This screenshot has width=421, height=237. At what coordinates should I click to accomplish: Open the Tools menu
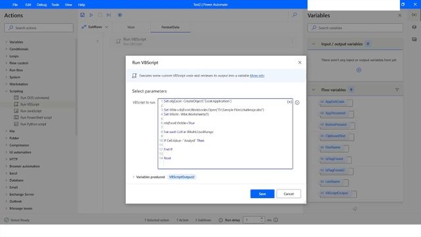pos(55,5)
